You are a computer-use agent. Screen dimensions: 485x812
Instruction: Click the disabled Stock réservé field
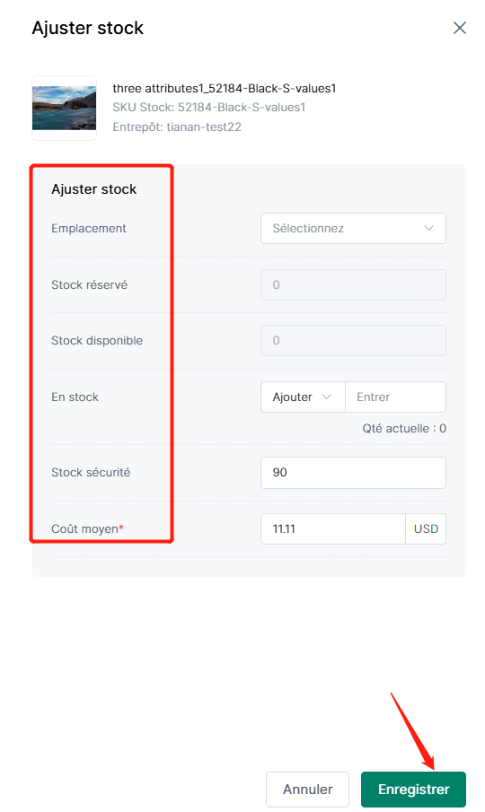point(353,284)
